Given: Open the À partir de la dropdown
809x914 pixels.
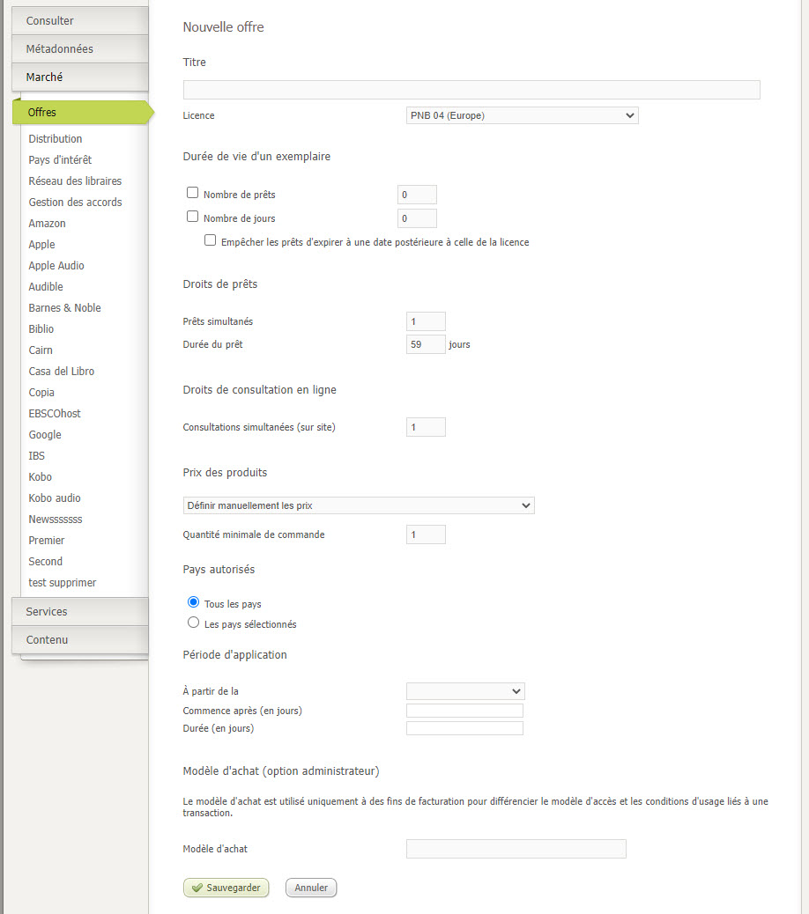Looking at the screenshot, I should pyautogui.click(x=465, y=691).
